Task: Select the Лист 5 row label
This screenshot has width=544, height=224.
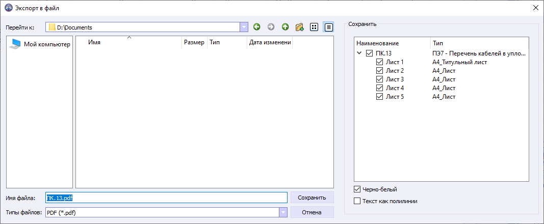Action: coord(395,97)
